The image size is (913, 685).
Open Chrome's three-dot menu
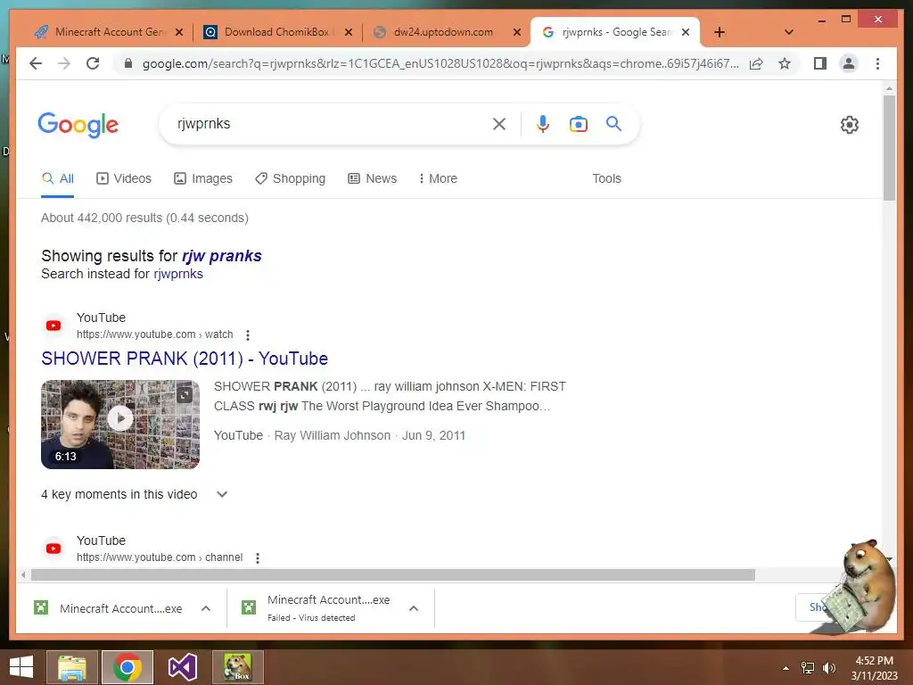point(877,63)
